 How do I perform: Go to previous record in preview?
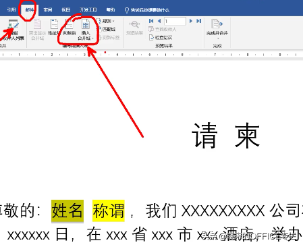(x=159, y=21)
